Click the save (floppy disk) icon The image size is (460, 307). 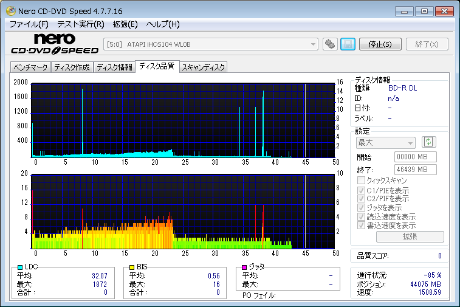(348, 44)
